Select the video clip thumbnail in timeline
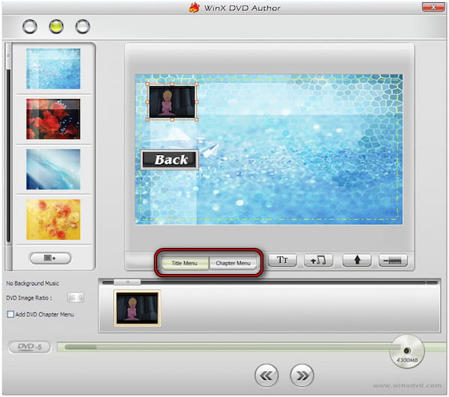The image size is (449, 397). (137, 308)
